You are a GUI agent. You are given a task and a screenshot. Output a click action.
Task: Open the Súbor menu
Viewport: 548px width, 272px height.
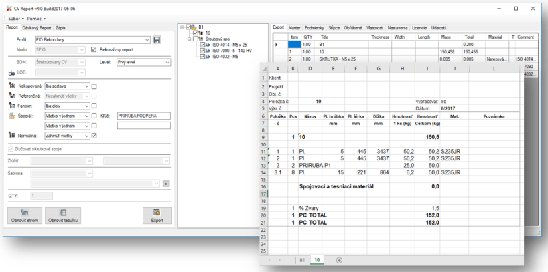(x=14, y=19)
